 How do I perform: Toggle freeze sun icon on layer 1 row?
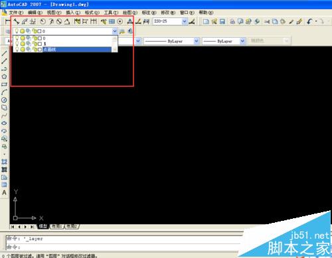(x=23, y=44)
